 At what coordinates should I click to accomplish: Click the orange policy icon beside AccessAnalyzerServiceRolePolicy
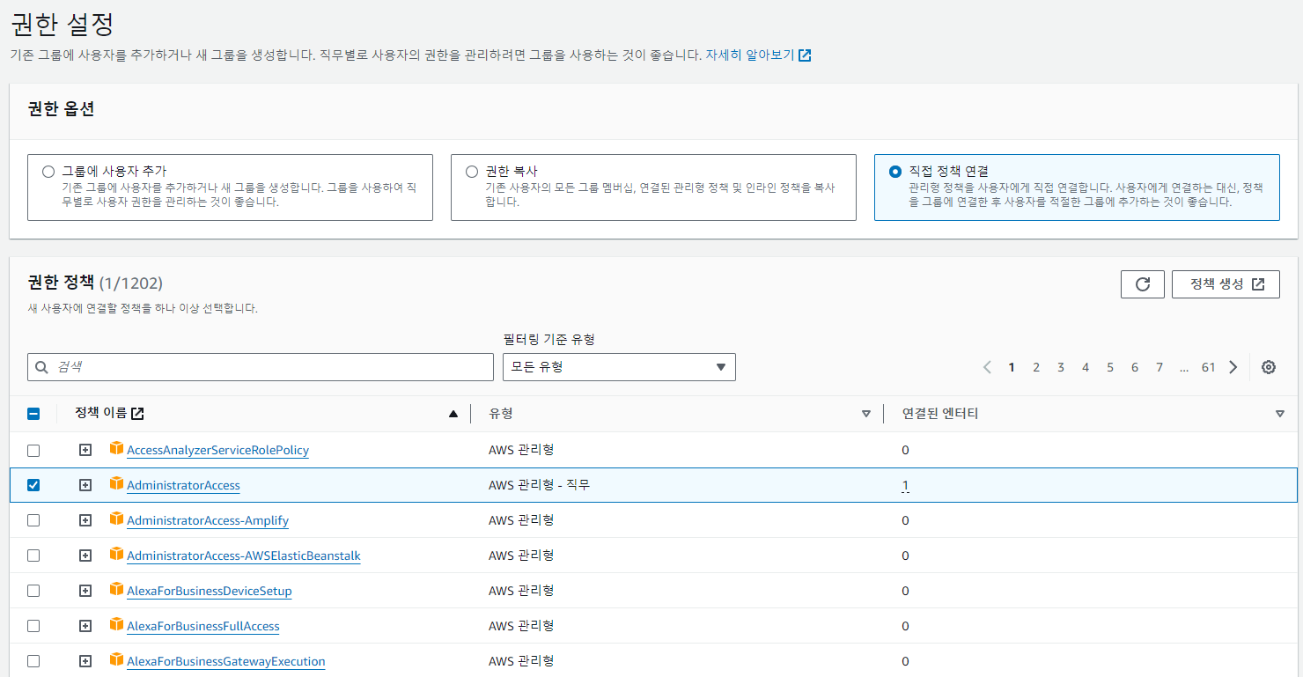point(117,450)
